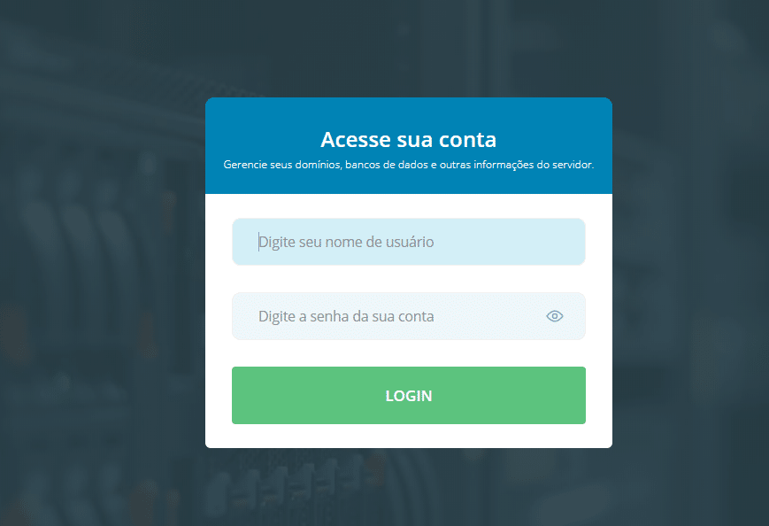The width and height of the screenshot is (769, 526).
Task: Click the green LOGIN button
Action: coord(409,395)
